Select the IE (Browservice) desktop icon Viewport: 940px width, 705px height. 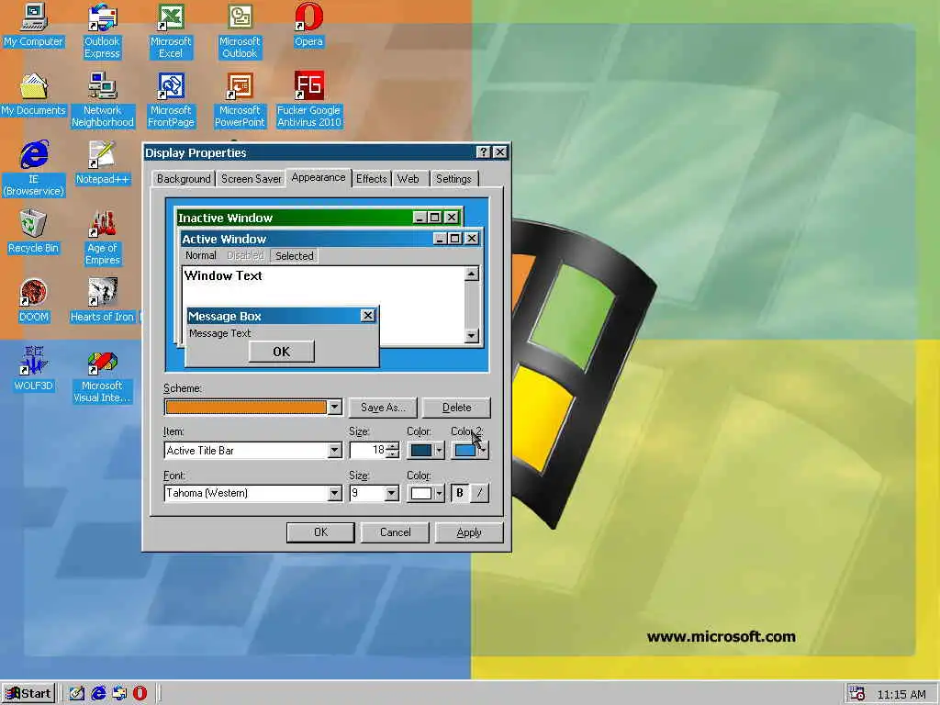[34, 169]
